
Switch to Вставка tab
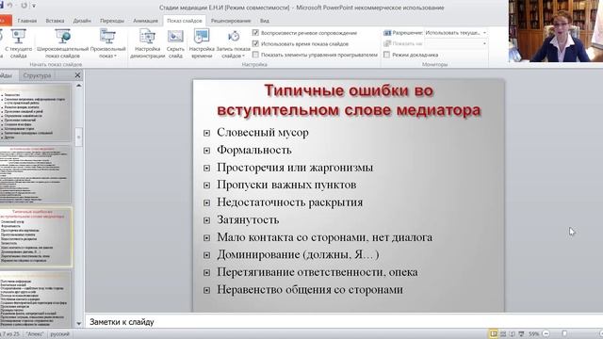tap(55, 21)
